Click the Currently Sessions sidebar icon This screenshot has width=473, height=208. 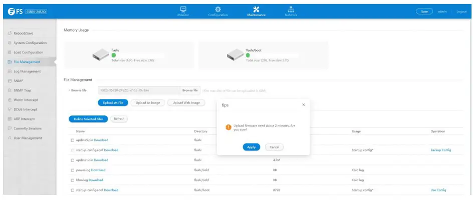click(x=10, y=128)
